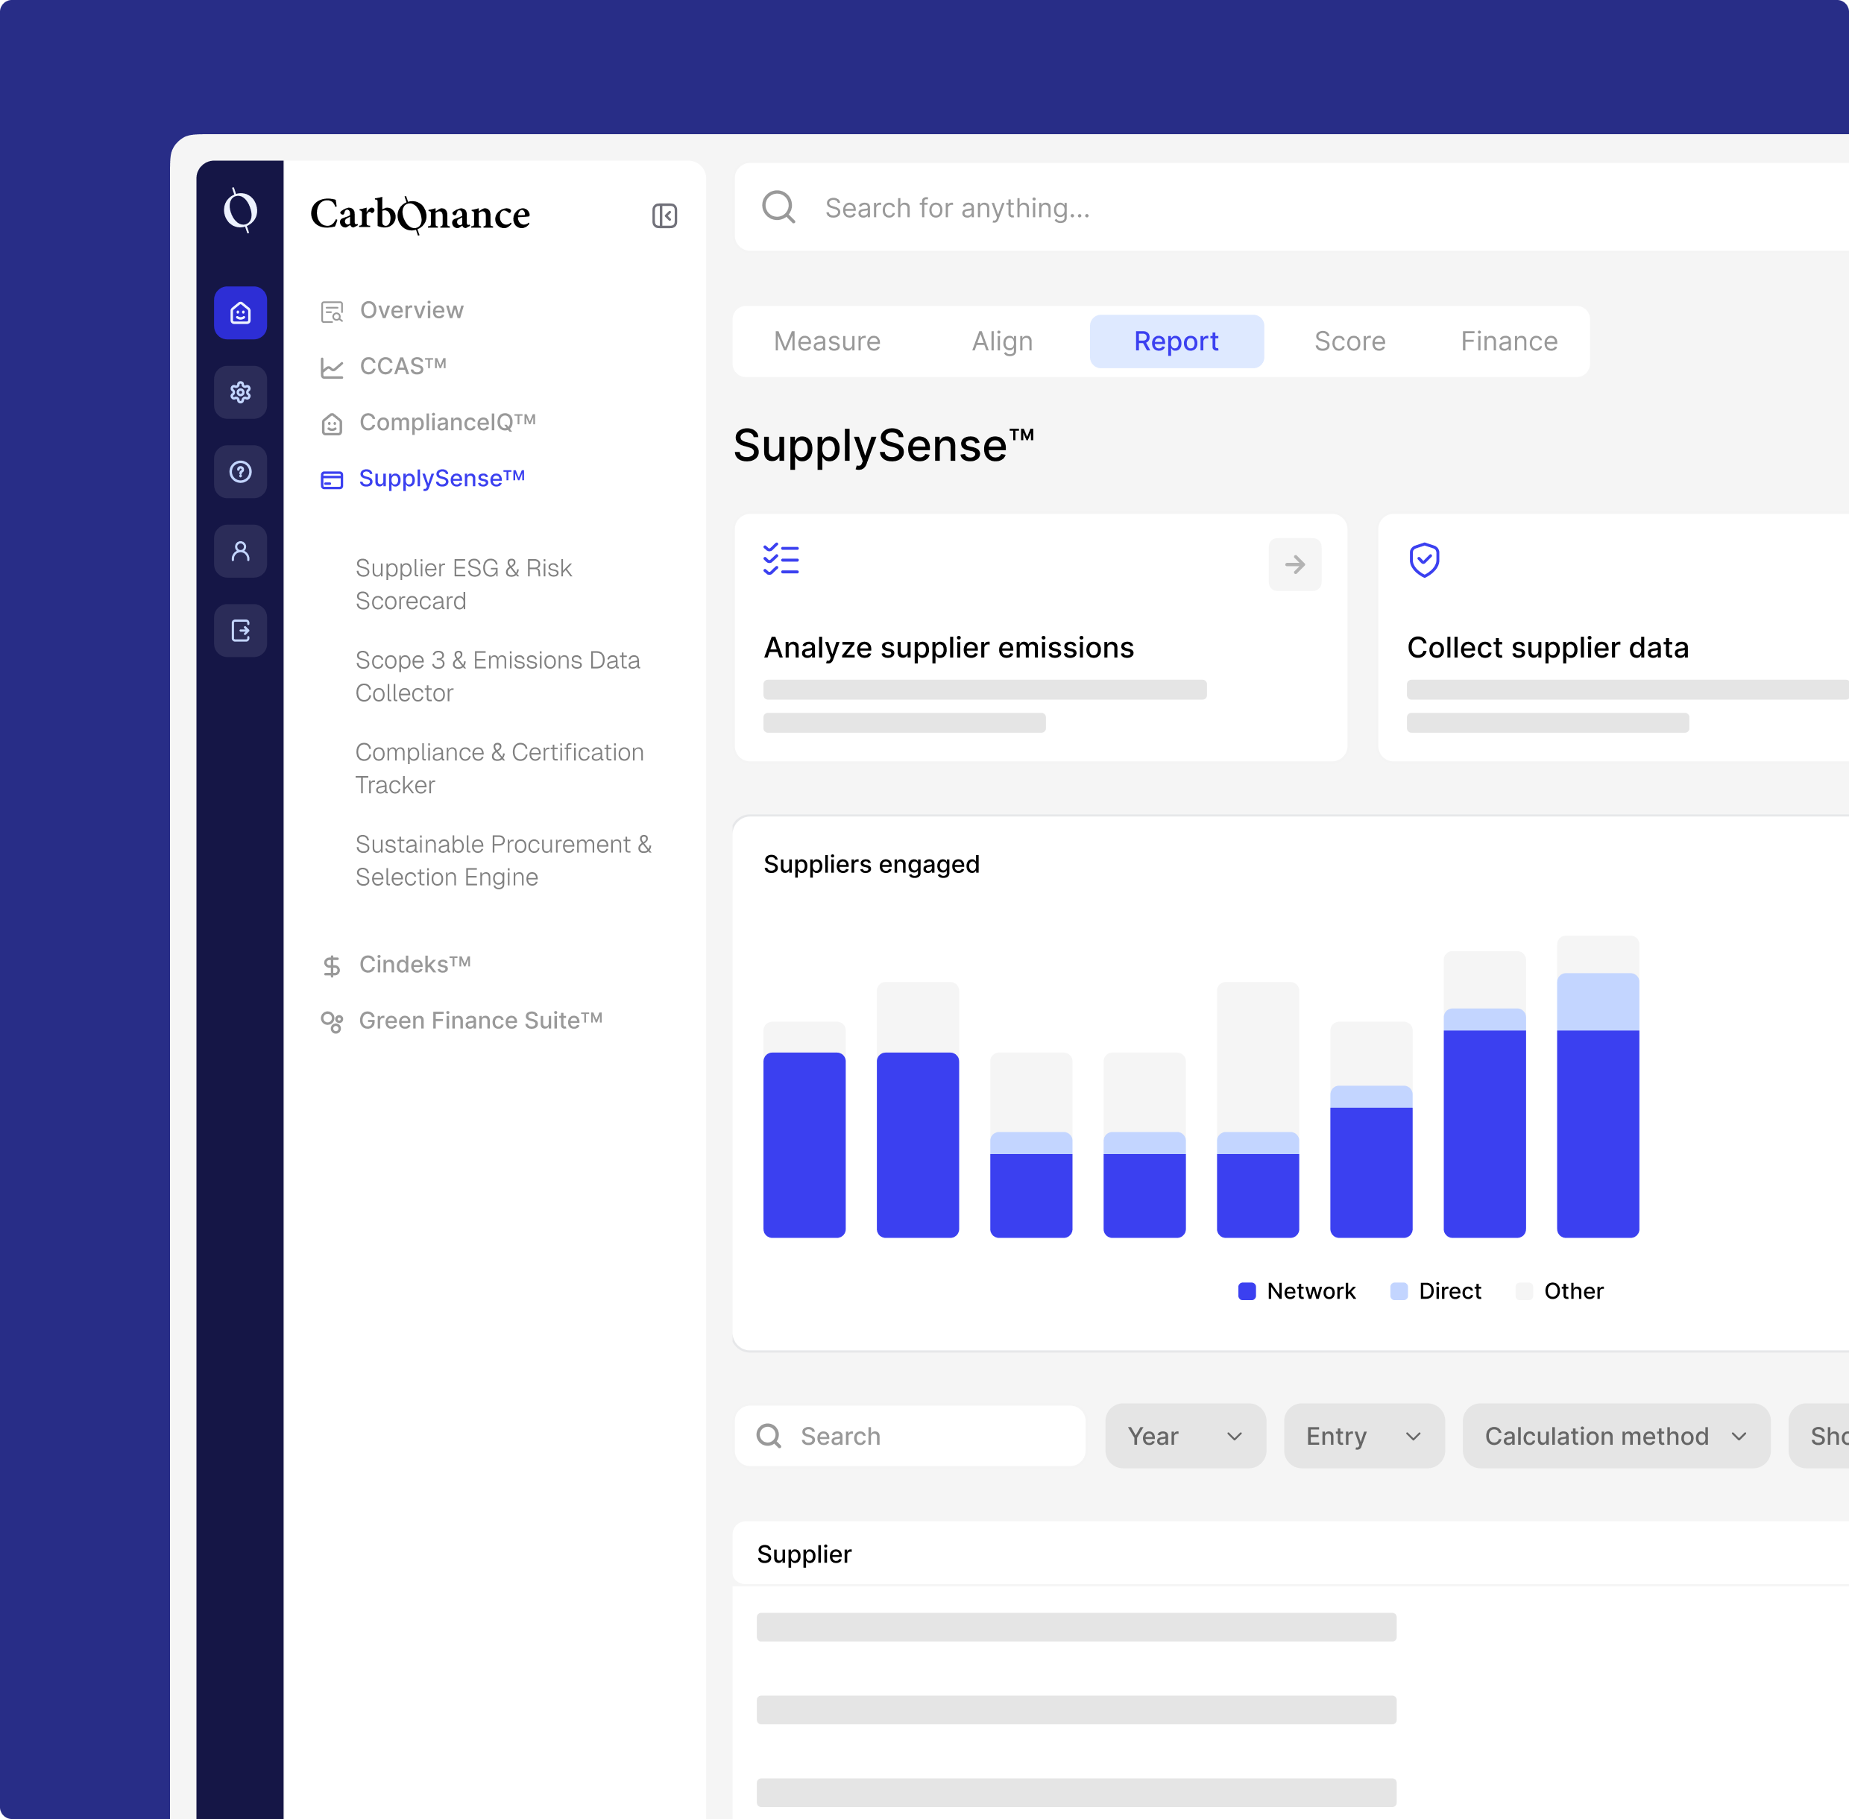Click the help question mark icon
This screenshot has height=1819, width=1849.
(x=240, y=472)
